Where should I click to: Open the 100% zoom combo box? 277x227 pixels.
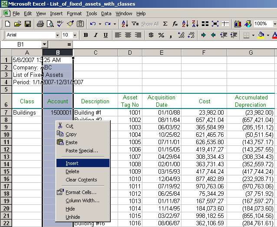(265, 24)
